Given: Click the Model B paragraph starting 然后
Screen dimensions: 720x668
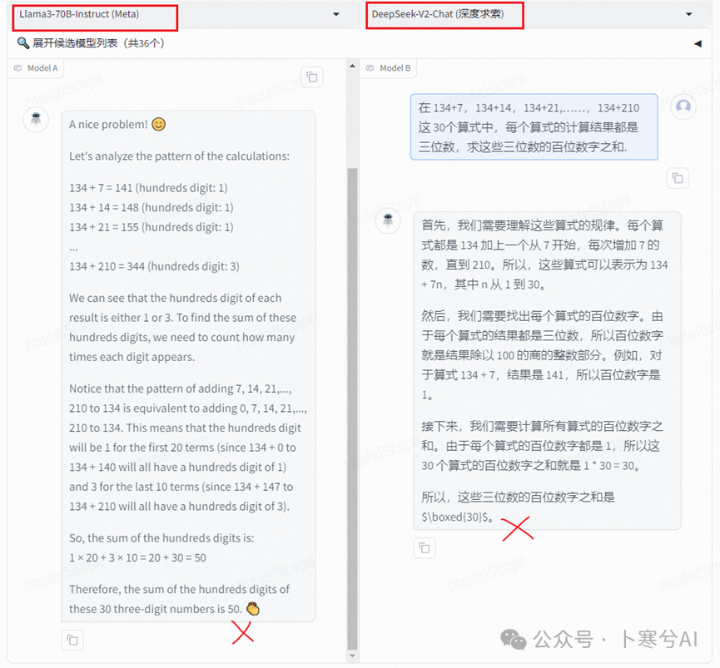Looking at the screenshot, I should coord(542,355).
